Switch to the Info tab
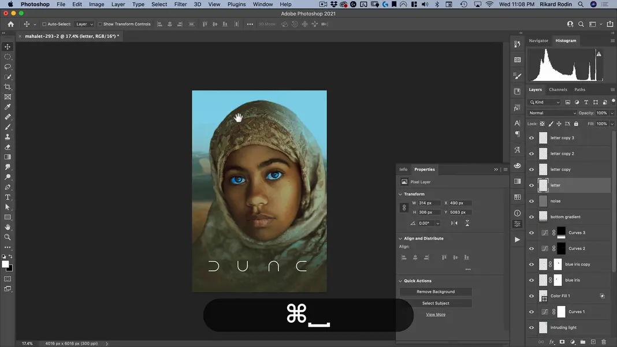Screen dimensions: 617x347 tap(403, 170)
